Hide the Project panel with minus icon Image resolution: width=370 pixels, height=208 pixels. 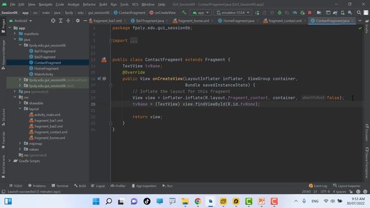[85, 21]
